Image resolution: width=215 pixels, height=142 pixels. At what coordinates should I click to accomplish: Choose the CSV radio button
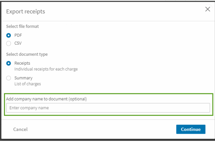pyautogui.click(x=9, y=43)
